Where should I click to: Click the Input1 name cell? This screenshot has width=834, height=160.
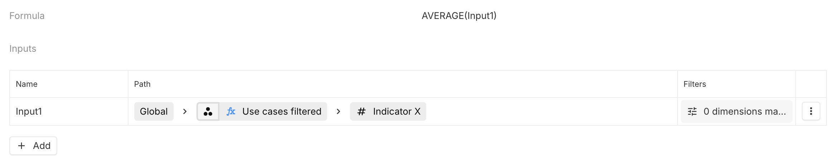point(29,112)
